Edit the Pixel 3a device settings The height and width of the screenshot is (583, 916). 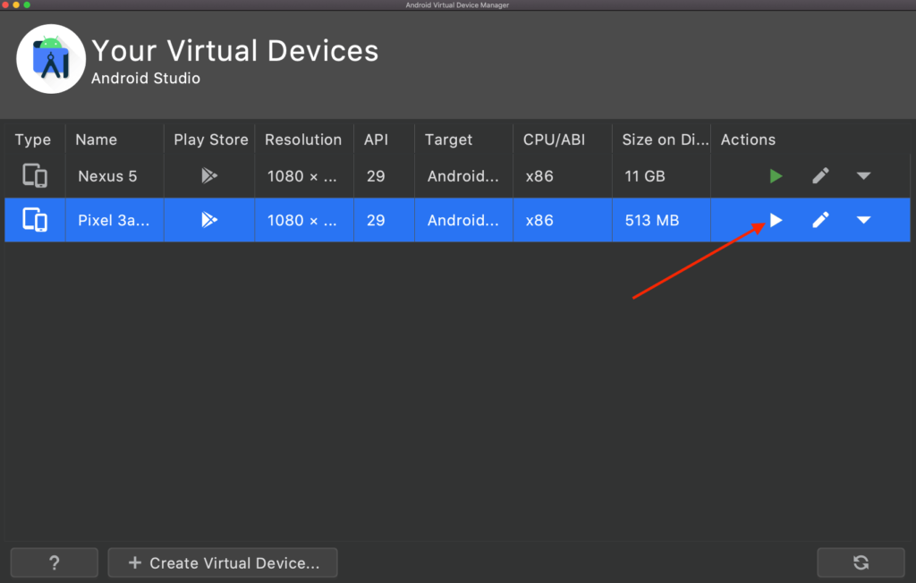820,220
